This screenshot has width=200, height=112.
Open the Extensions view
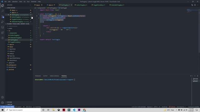pos(2,33)
